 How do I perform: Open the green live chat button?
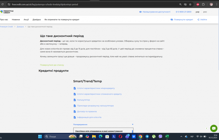(214, 128)
